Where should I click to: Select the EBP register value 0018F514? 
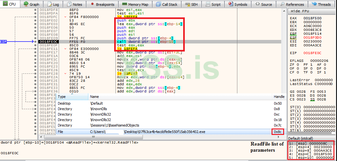coord(312,33)
